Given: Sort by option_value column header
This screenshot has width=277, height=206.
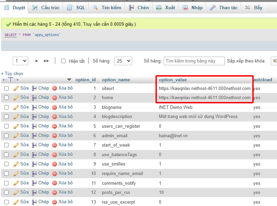Looking at the screenshot, I should pos(173,80).
